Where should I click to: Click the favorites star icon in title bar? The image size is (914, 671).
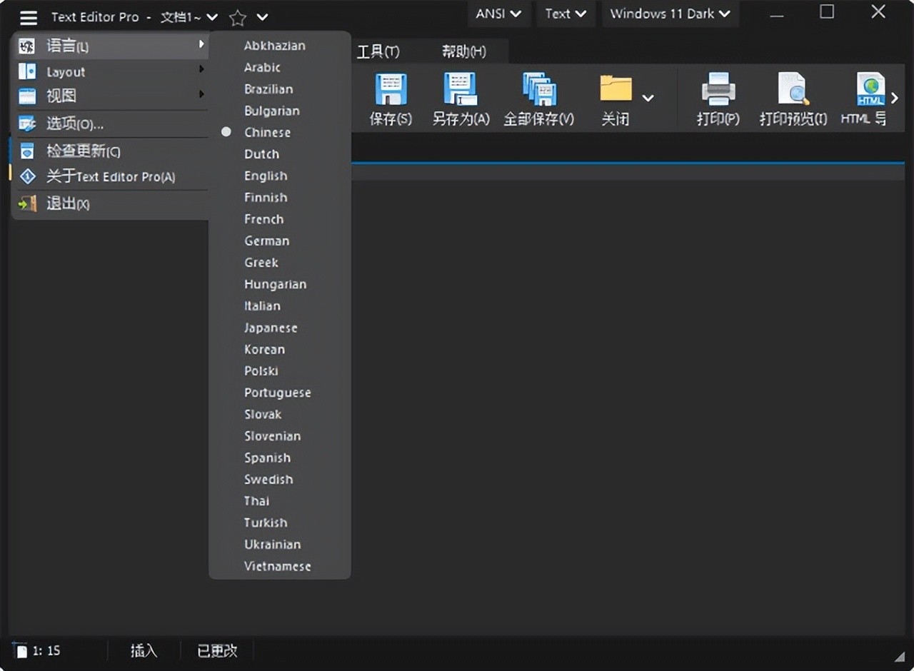point(238,18)
